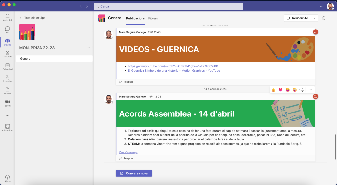Switch to the Fitxers tab

coord(153,18)
